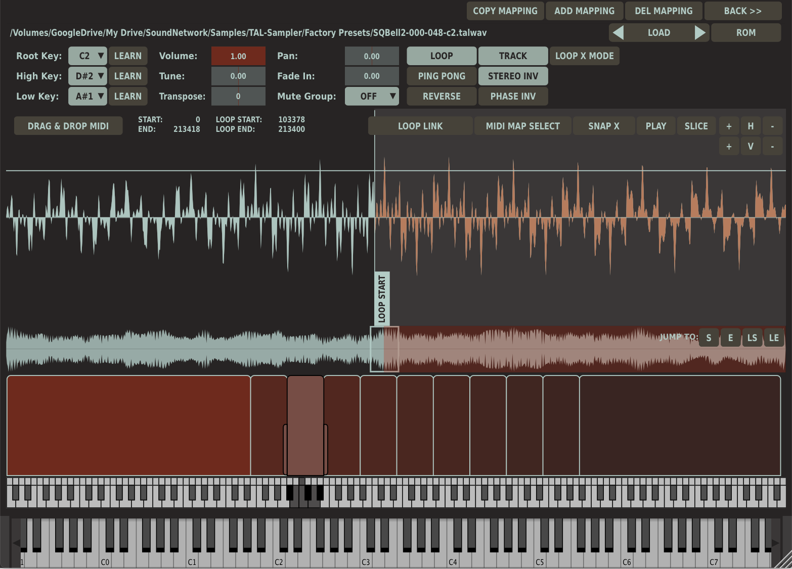Image resolution: width=792 pixels, height=569 pixels.
Task: Open MIDI MAP SELECT menu
Action: (x=522, y=126)
